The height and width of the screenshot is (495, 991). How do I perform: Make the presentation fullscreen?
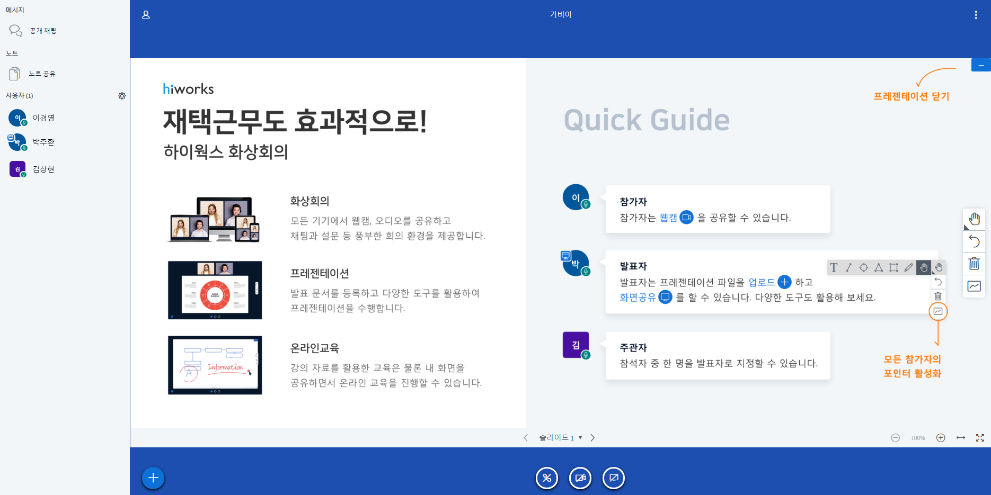point(980,438)
